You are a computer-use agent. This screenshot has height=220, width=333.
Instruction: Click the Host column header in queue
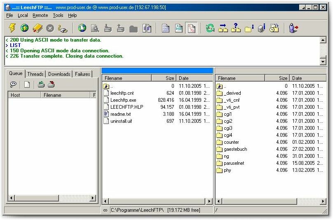click(24, 95)
